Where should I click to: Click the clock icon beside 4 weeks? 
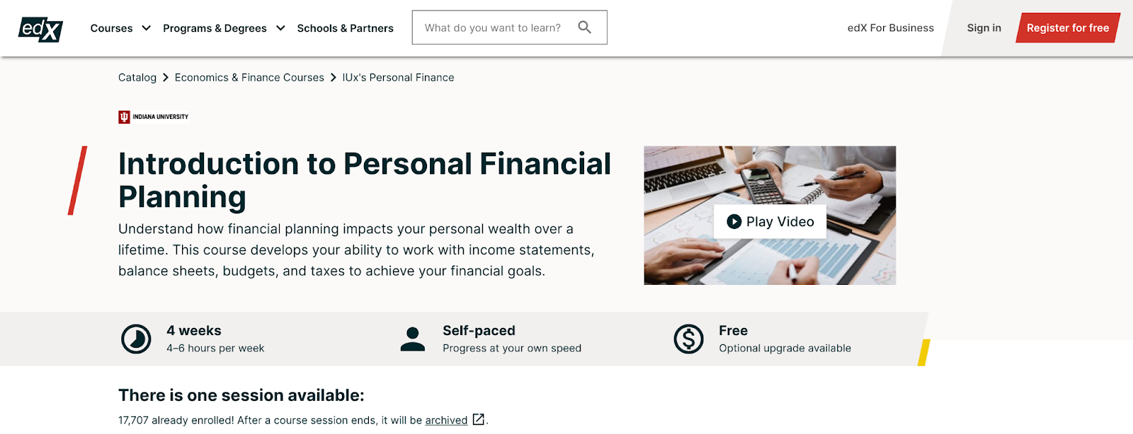(136, 339)
